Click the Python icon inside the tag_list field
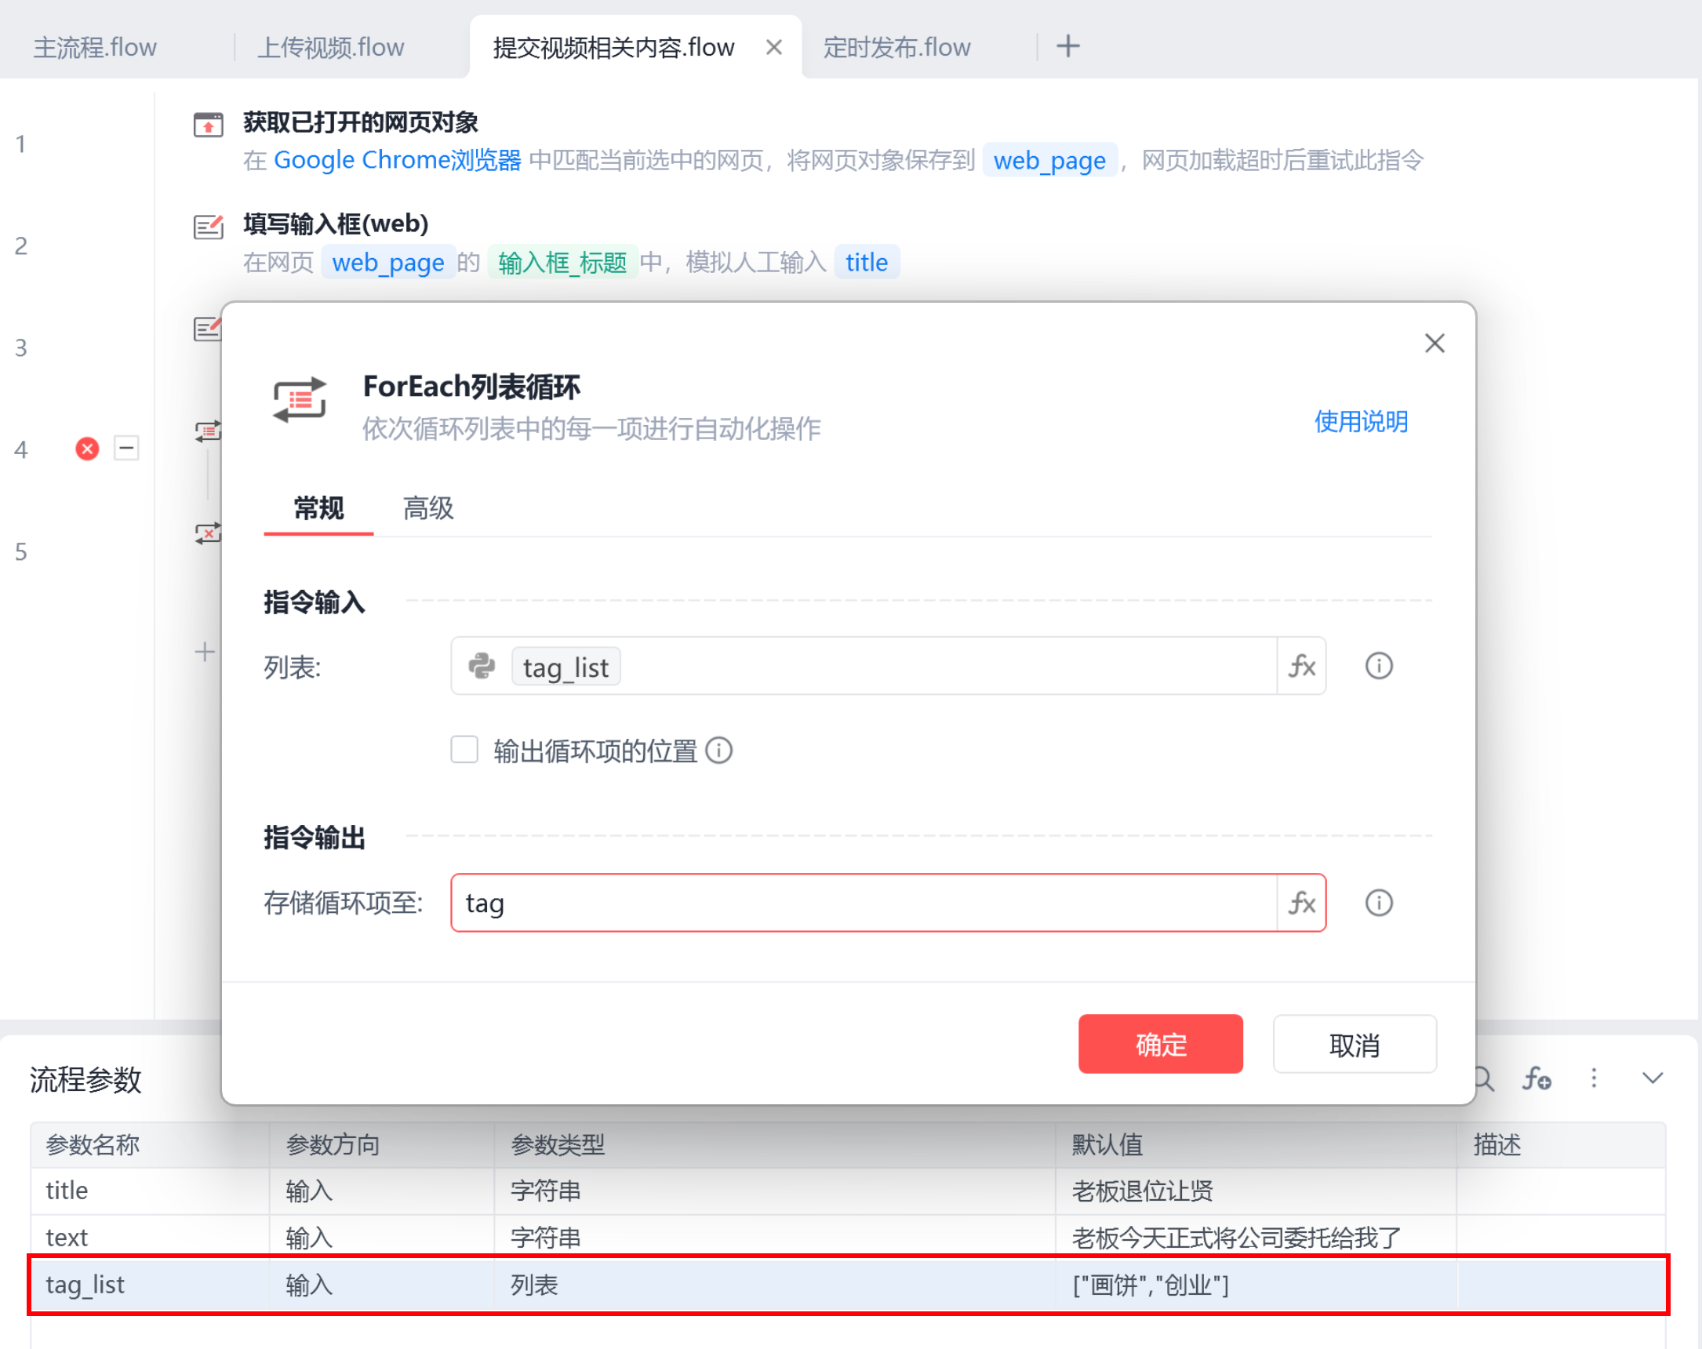This screenshot has width=1702, height=1349. point(482,665)
